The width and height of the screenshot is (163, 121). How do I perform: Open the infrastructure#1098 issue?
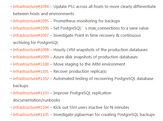[31, 50]
